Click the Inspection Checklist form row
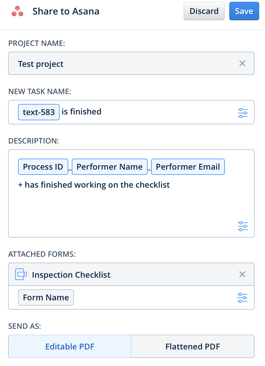This screenshot has height=366, width=265. 131,274
